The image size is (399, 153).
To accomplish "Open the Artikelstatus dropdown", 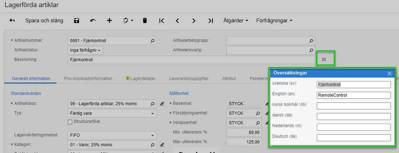I will pos(85,50).
